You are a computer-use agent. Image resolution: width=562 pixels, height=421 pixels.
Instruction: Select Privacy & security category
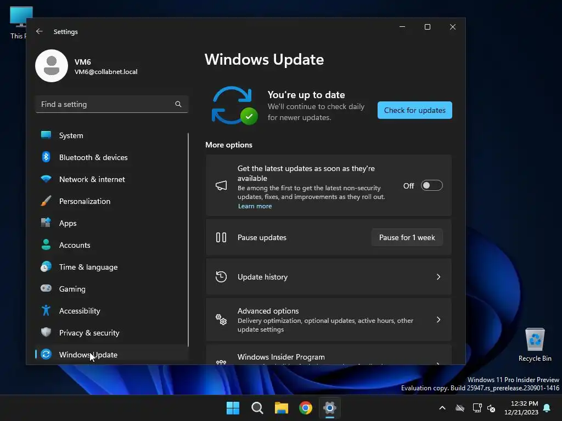coord(111,333)
